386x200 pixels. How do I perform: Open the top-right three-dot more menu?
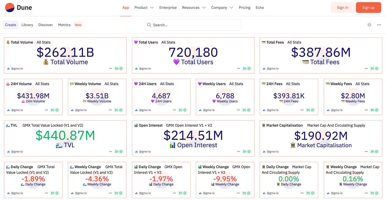point(379,25)
